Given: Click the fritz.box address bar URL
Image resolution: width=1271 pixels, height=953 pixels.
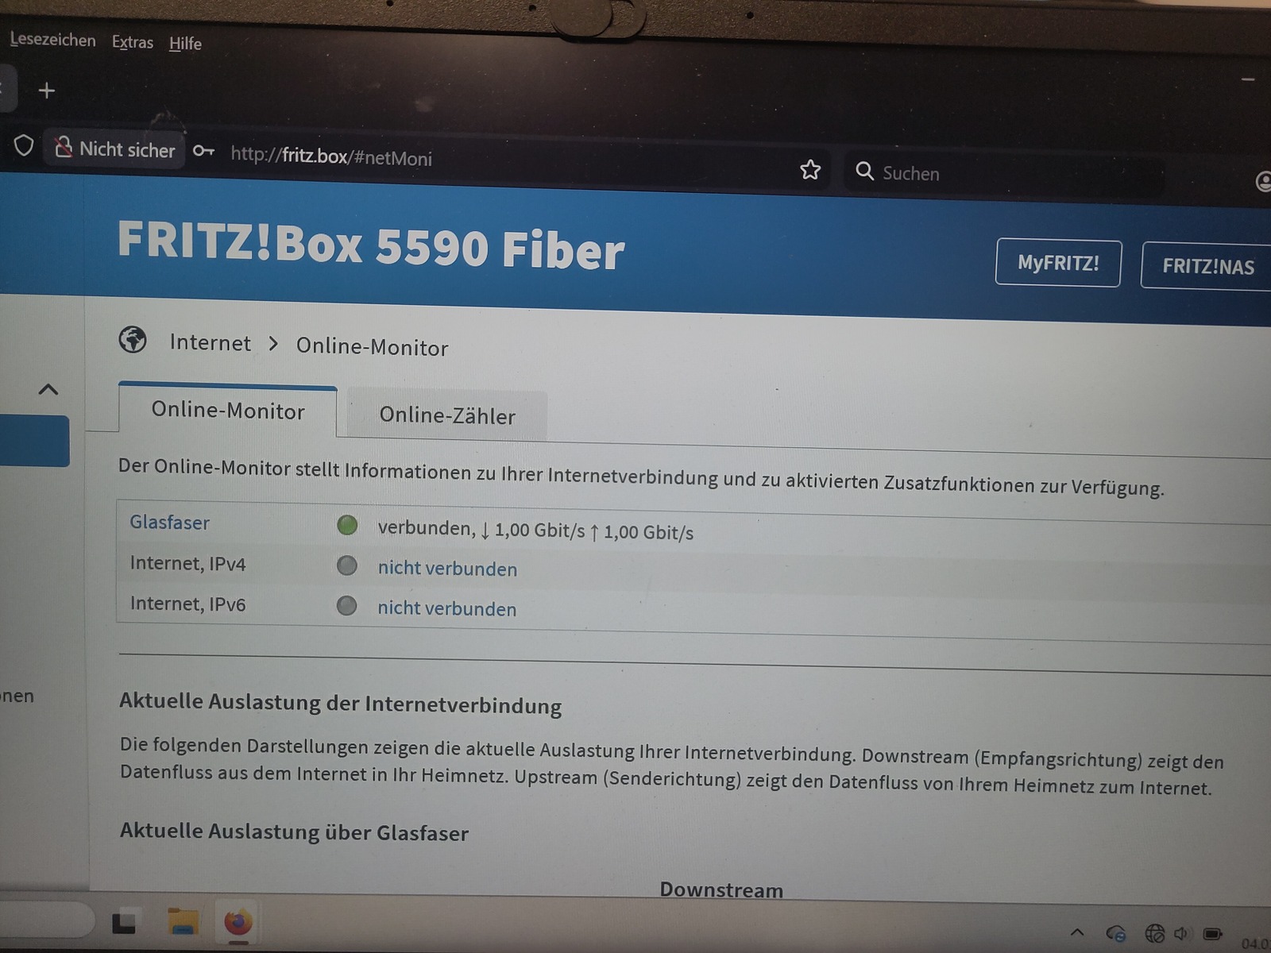Looking at the screenshot, I should pos(331,156).
